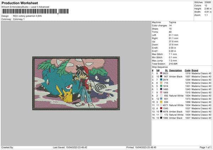
Task: Click 'Amber Black' in stop row 13
Action: pos(176,111)
